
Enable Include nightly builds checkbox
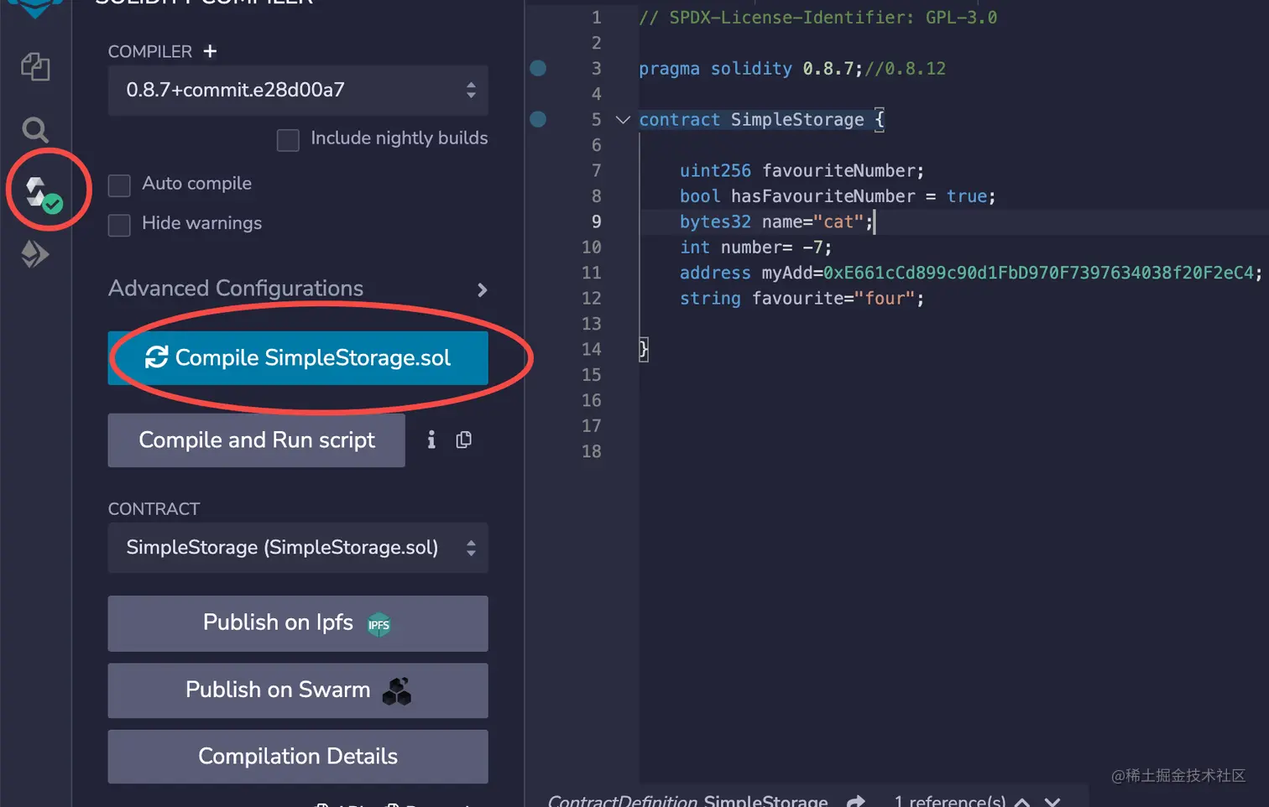click(288, 140)
